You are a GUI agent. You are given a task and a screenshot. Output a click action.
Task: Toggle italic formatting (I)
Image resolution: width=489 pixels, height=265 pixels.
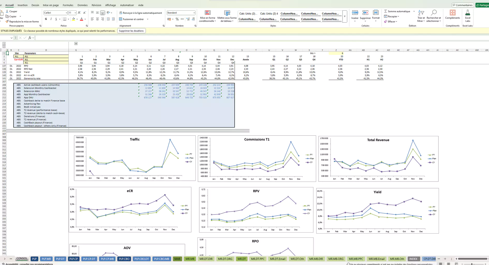(x=51, y=19)
